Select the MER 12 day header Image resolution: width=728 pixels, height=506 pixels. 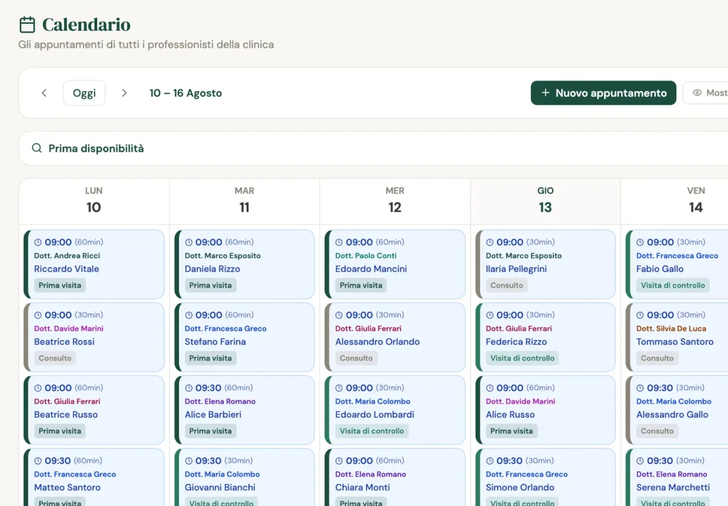395,201
